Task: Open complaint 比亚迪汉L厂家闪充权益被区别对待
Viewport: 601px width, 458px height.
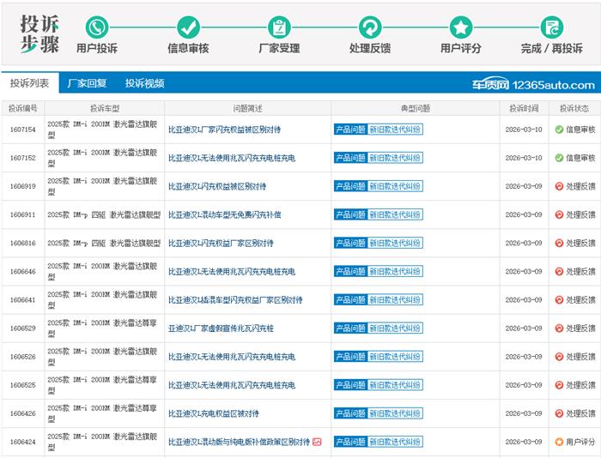Action: (x=224, y=130)
